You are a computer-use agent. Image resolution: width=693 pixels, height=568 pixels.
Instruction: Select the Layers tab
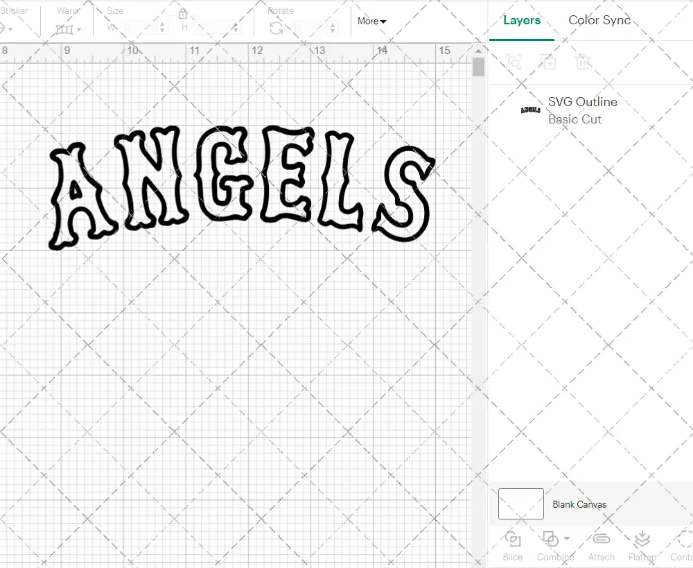522,20
